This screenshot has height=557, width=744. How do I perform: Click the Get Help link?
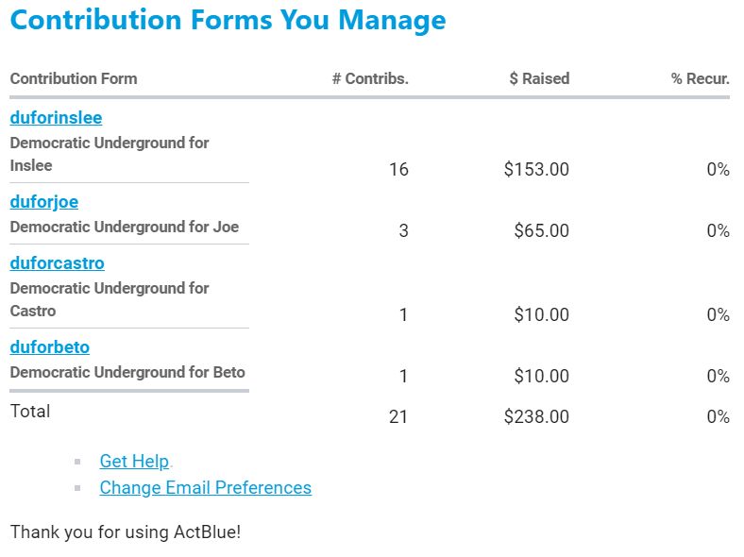tap(134, 462)
